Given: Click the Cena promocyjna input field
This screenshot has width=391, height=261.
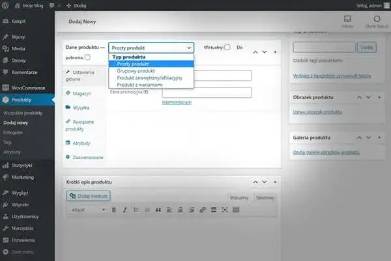Looking at the screenshot, I should [x=207, y=93].
